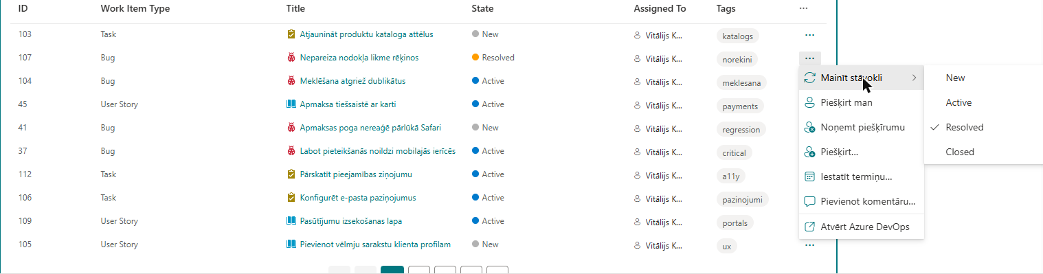The width and height of the screenshot is (1043, 274).
Task: Click the katalogs tag
Action: click(737, 36)
